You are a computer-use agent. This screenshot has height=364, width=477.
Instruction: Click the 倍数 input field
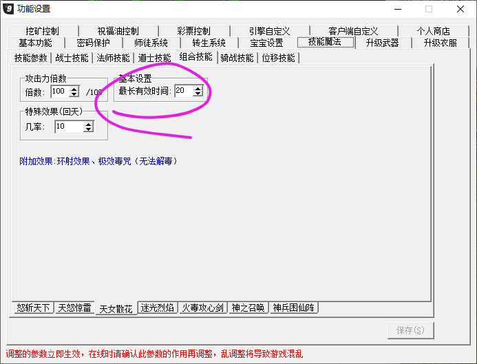pos(59,92)
